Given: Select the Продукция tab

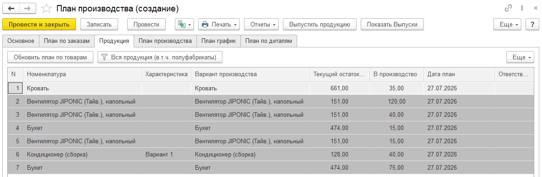Looking at the screenshot, I should [x=114, y=41].
